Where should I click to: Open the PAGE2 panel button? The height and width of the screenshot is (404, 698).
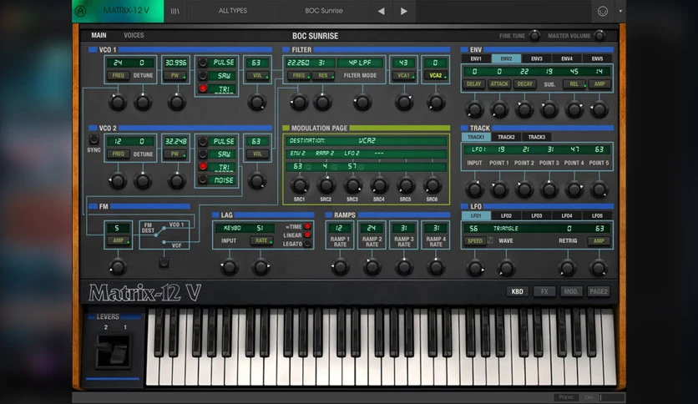point(599,291)
